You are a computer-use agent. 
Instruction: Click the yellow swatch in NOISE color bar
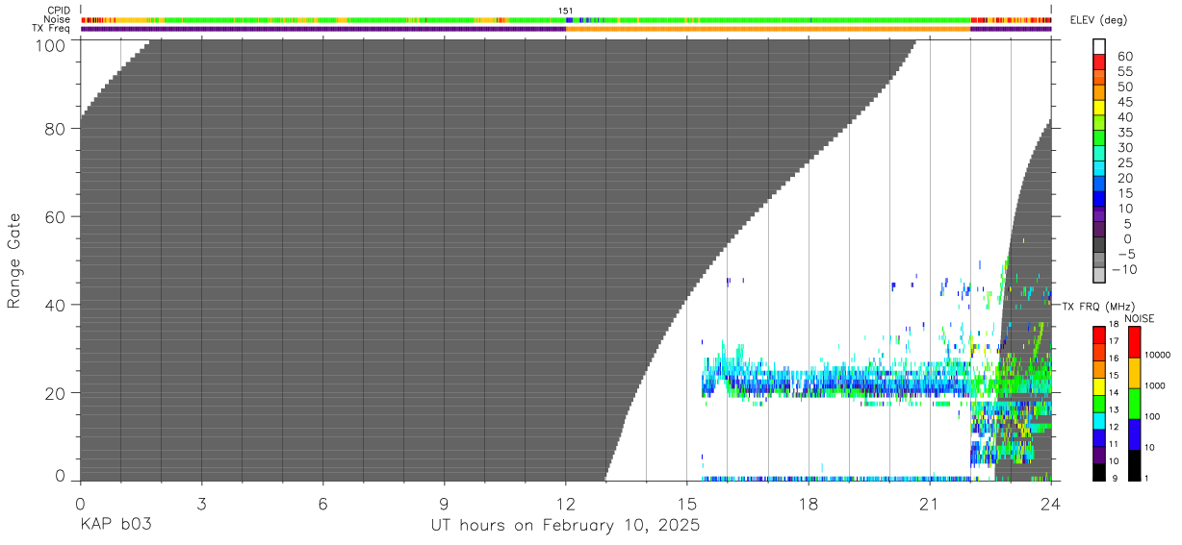(x=1134, y=372)
